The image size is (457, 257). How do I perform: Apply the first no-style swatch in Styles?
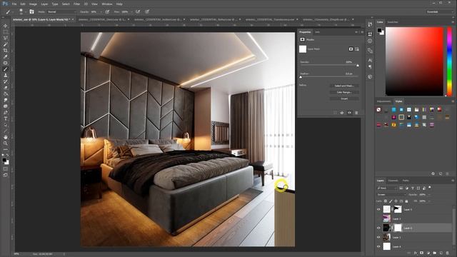pos(378,109)
